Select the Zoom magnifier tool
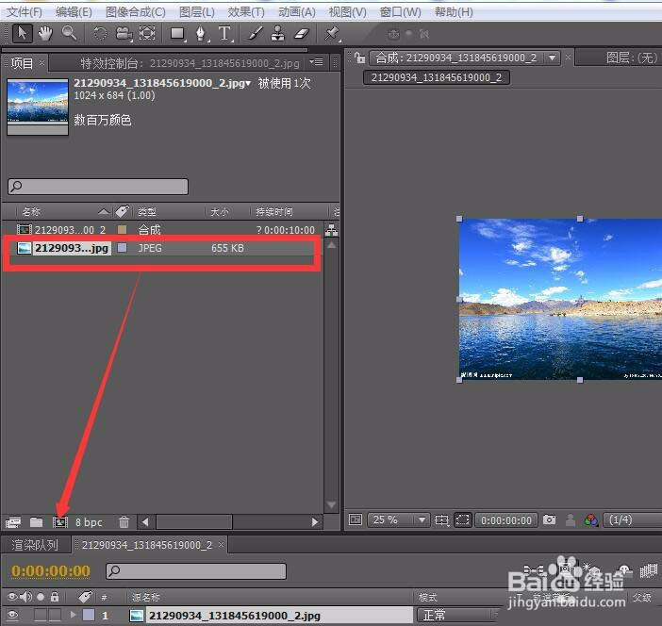 [69, 33]
